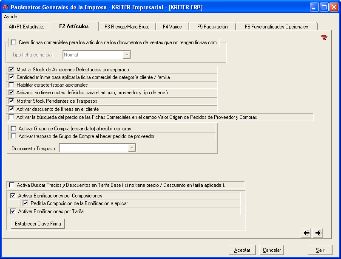Open the Ayuda menu
Viewport: 341px width, 259px height.
point(11,17)
